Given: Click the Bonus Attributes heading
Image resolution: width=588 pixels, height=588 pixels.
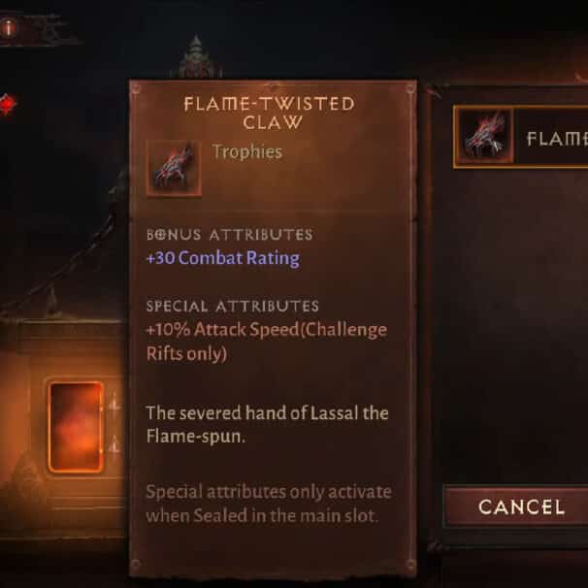Looking at the screenshot, I should 230,235.
